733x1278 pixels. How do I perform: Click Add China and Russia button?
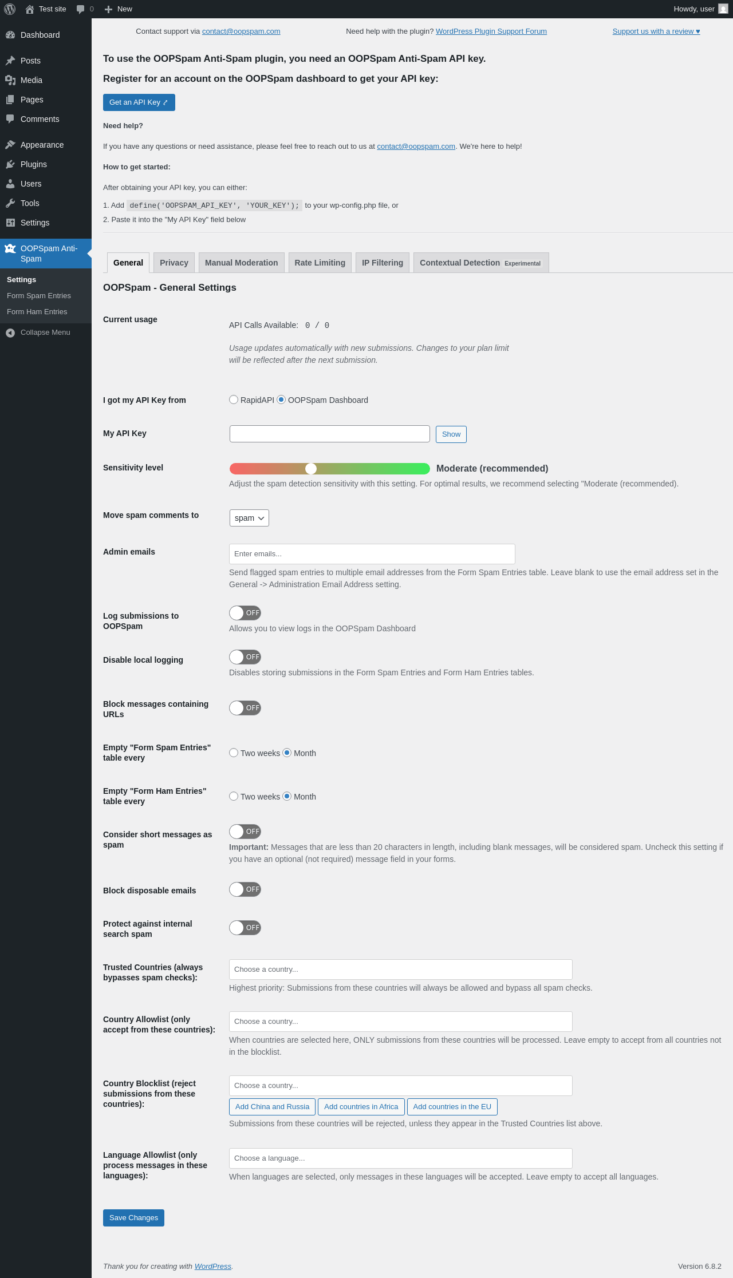273,1107
